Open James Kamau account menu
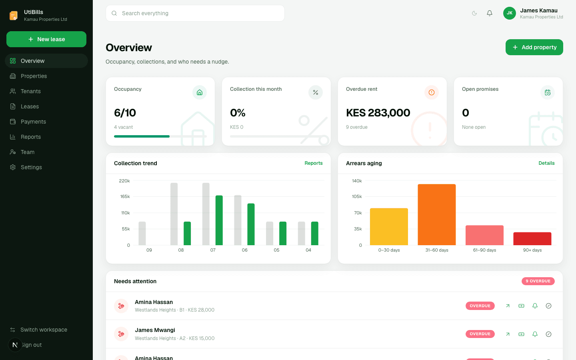The image size is (576, 360). coord(533,13)
